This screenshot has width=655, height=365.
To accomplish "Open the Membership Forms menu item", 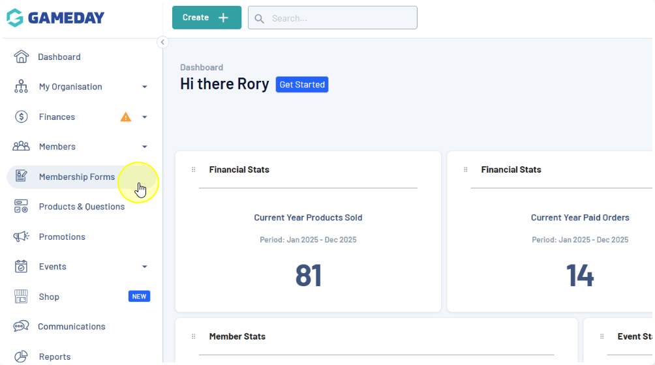I will click(76, 177).
